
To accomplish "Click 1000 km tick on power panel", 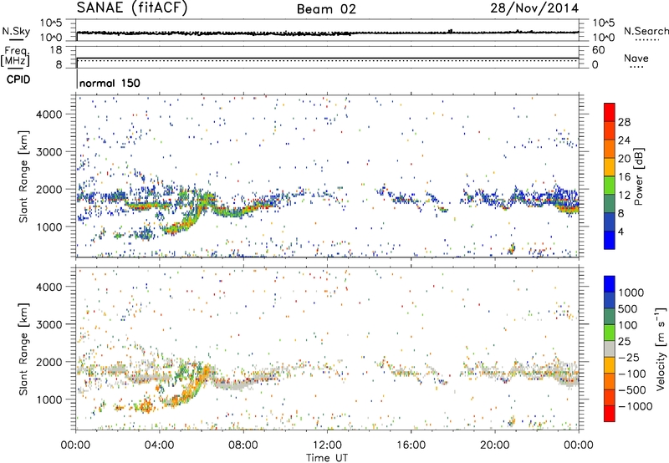I will [x=49, y=226].
